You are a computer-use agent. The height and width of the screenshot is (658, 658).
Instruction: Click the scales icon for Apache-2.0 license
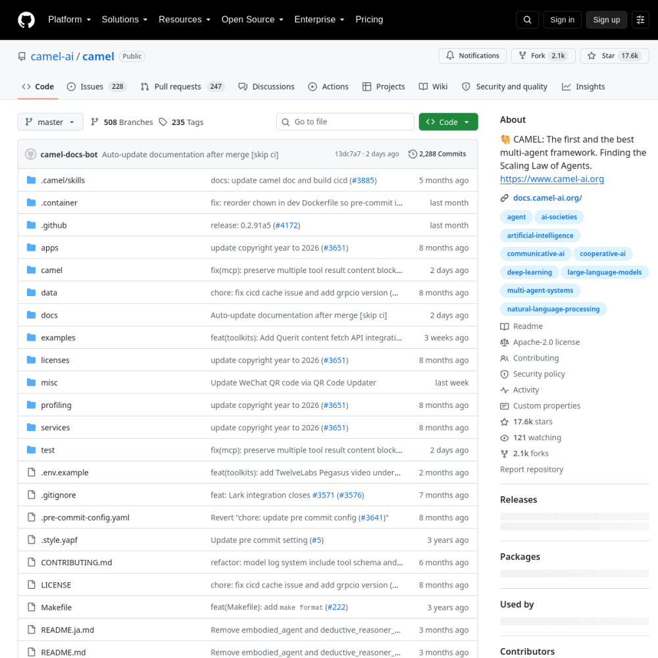coord(505,342)
